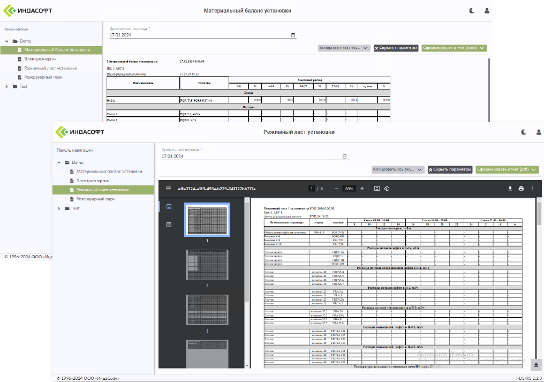
Task: Click the scroll-to-top arrow button in the PDF viewer
Action: [536, 365]
